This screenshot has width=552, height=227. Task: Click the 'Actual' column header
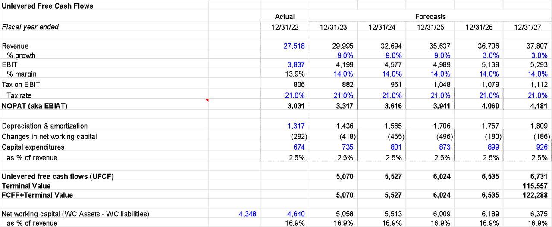point(285,17)
